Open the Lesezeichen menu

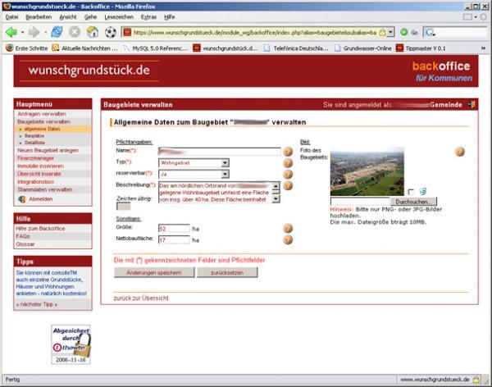pos(119,17)
